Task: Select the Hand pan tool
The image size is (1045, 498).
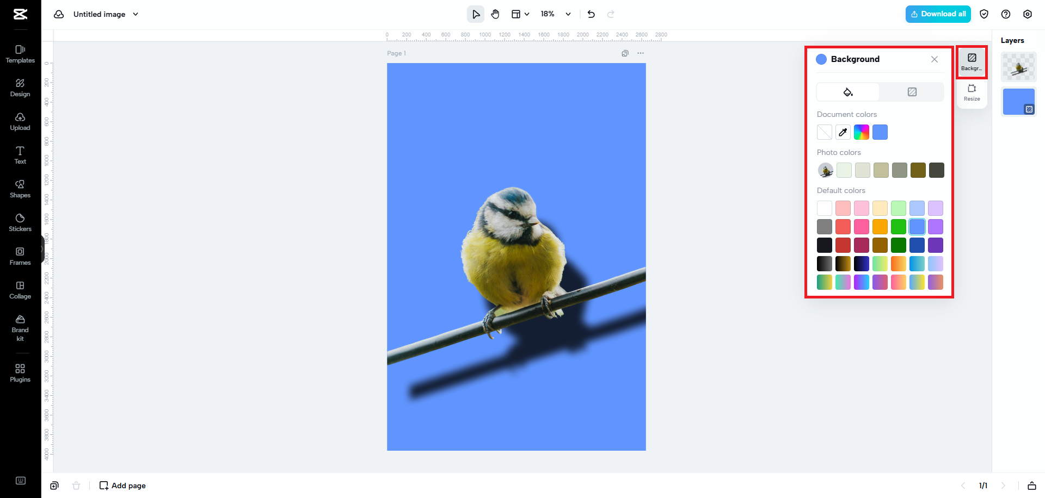Action: coord(495,14)
